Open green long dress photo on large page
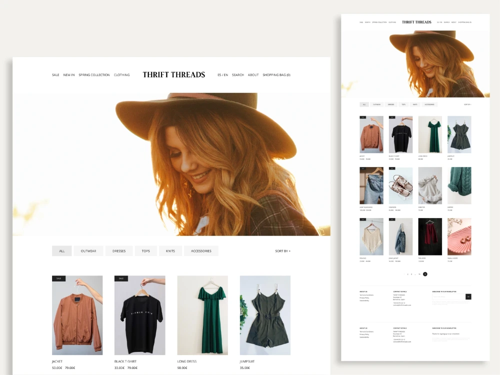Image resolution: width=500 pixels, height=375 pixels. (x=202, y=315)
